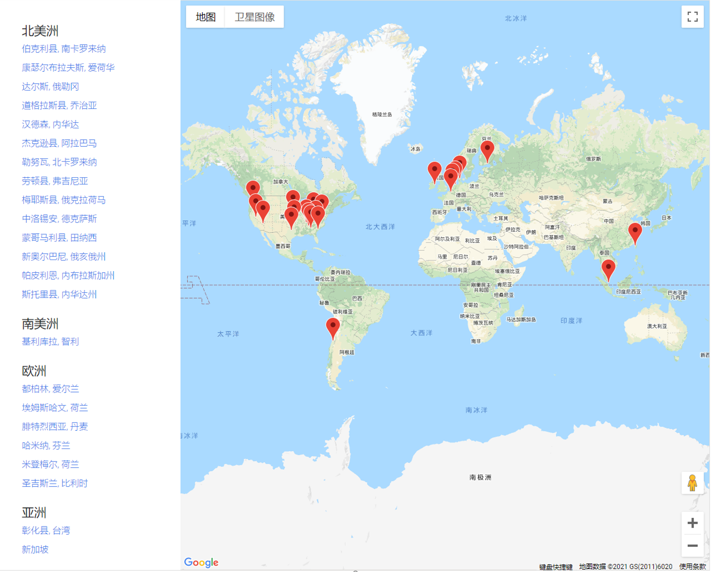This screenshot has width=711, height=572.
Task: Click the Ireland map marker
Action: [434, 171]
